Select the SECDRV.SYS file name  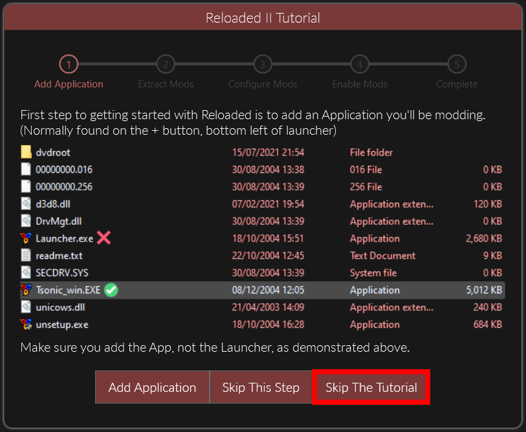[62, 273]
